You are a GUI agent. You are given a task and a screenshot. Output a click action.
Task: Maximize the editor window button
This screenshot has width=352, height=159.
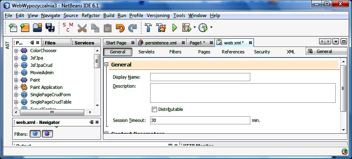tap(344, 42)
